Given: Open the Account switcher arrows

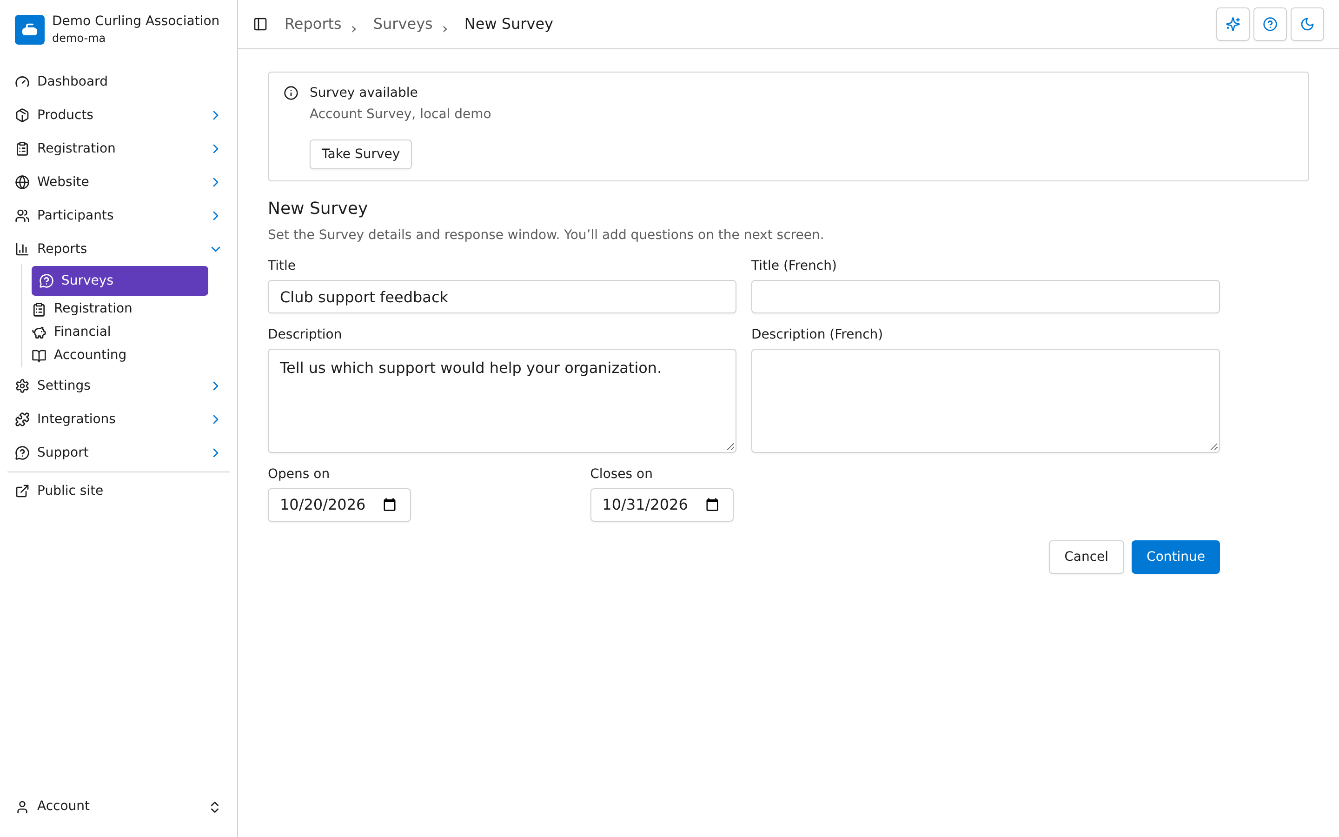Looking at the screenshot, I should [215, 807].
